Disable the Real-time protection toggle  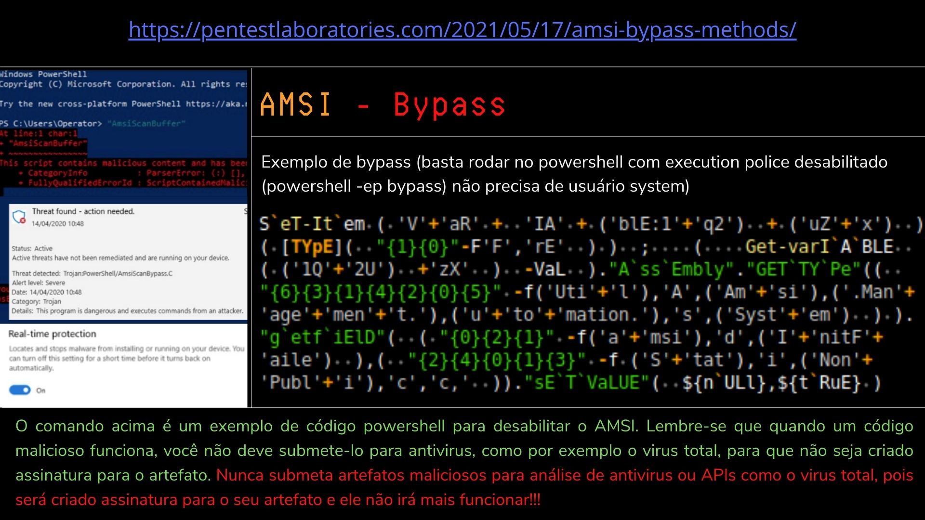(x=19, y=390)
